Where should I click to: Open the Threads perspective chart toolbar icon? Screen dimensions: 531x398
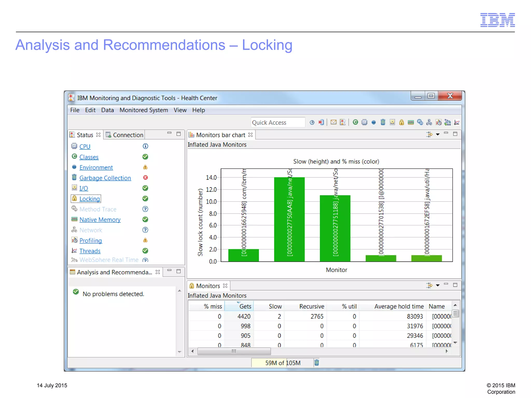tap(457, 122)
